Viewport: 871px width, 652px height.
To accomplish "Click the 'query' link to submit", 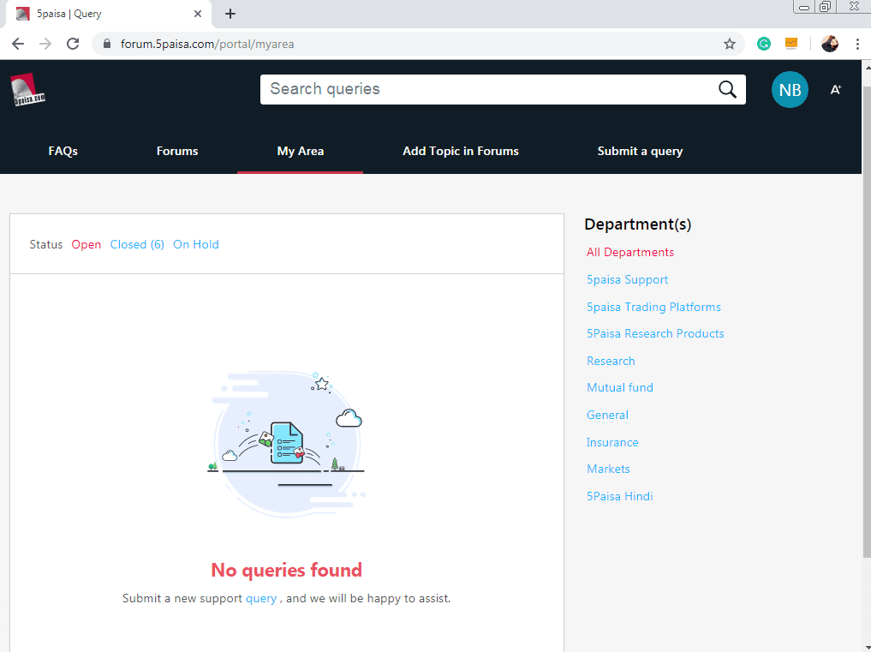I will [x=261, y=599].
